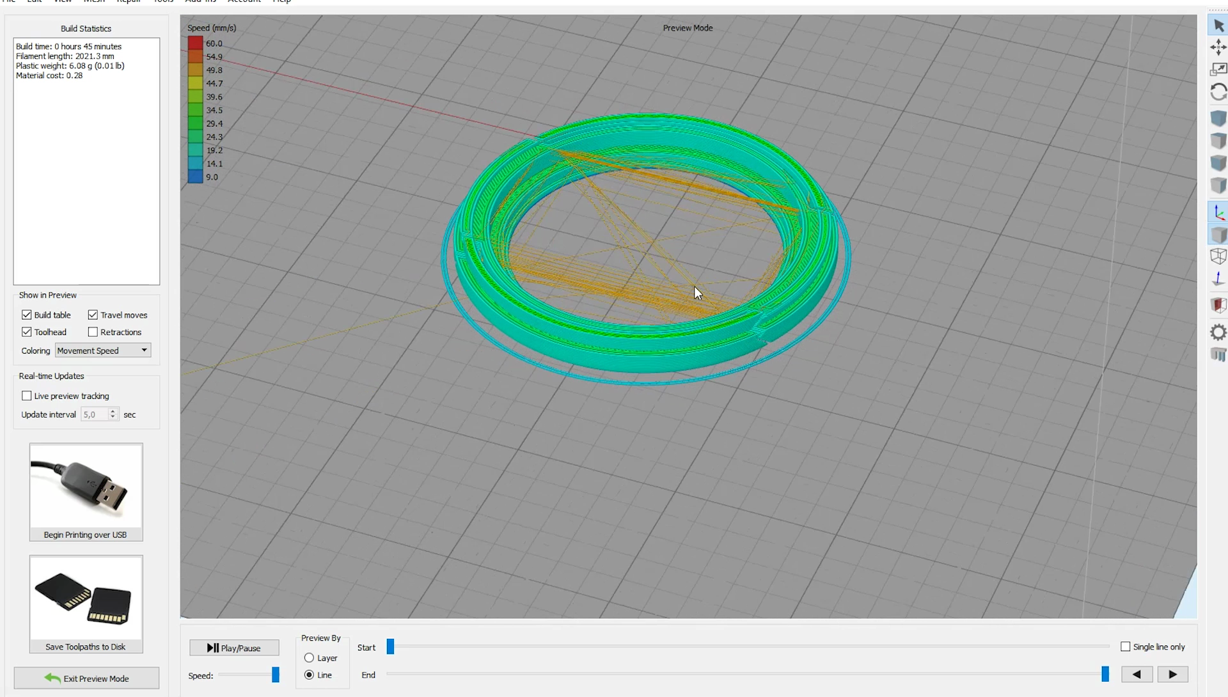This screenshot has width=1228, height=697.
Task: Step backward with the left arrow button
Action: pyautogui.click(x=1137, y=674)
